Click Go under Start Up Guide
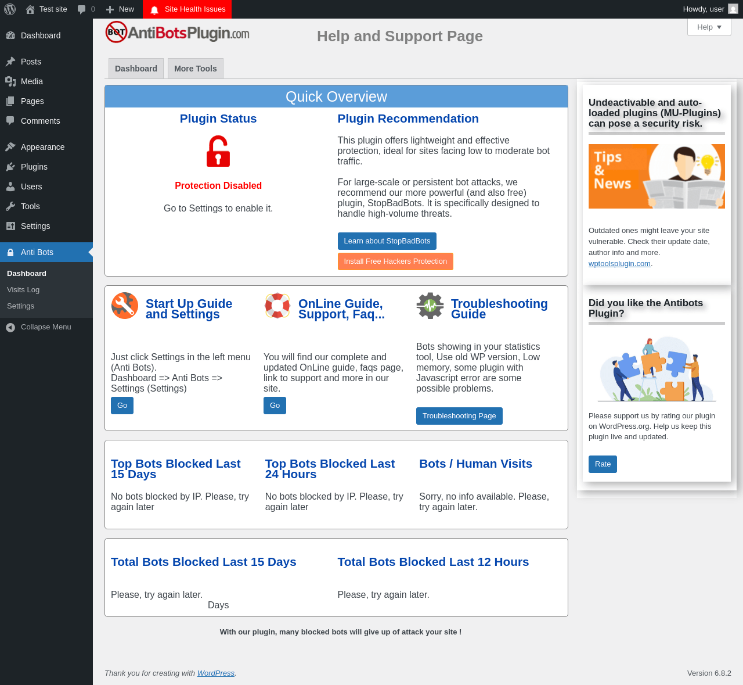The image size is (743, 685). [x=122, y=406]
